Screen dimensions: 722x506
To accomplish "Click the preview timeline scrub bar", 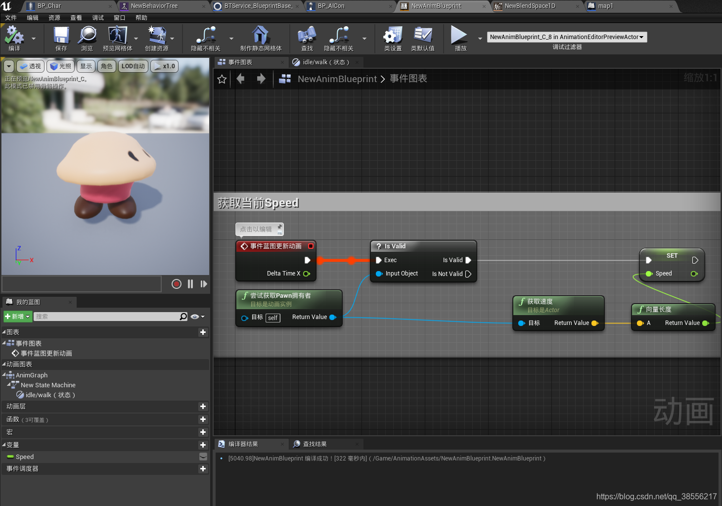I will tap(82, 284).
